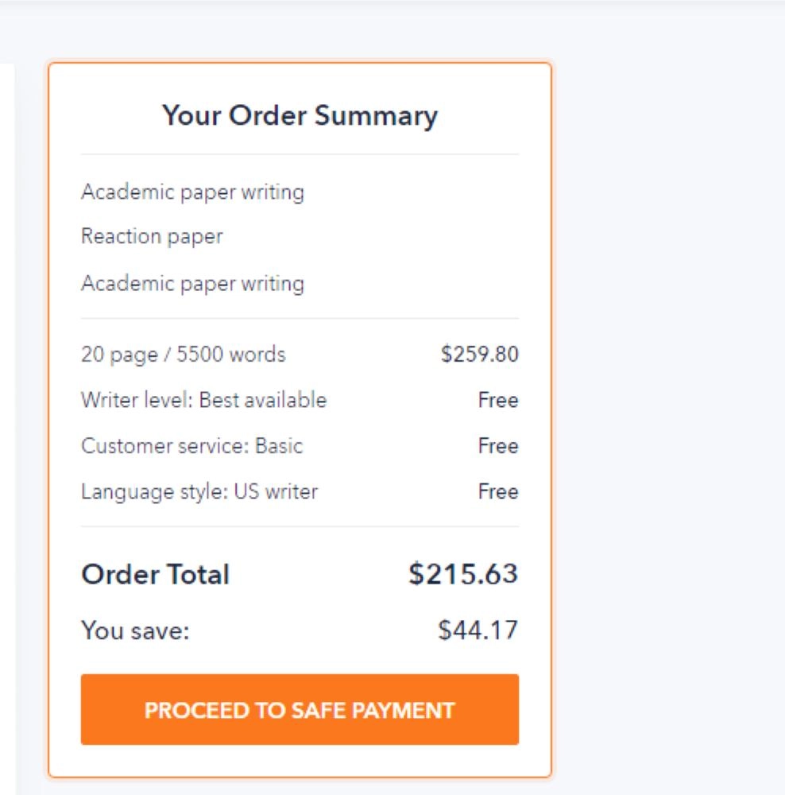Select the Academic paper writing line below Reaction paper

click(192, 283)
